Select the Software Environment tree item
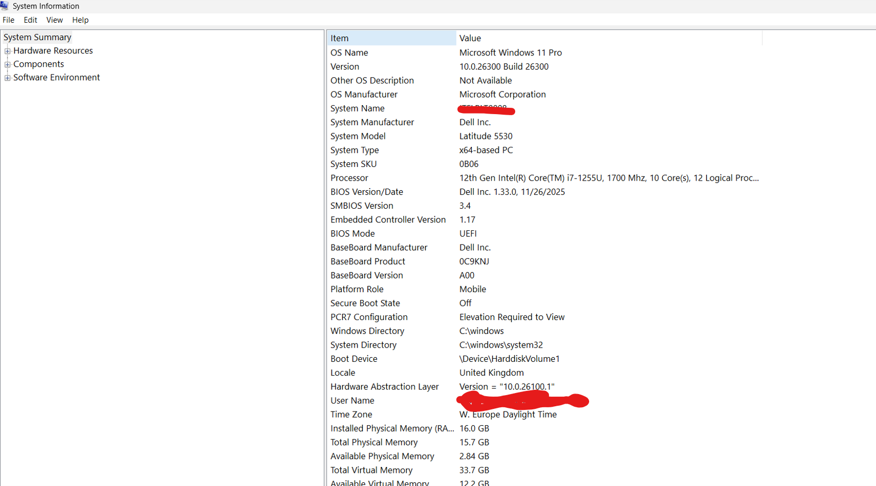Image resolution: width=876 pixels, height=486 pixels. [x=57, y=77]
